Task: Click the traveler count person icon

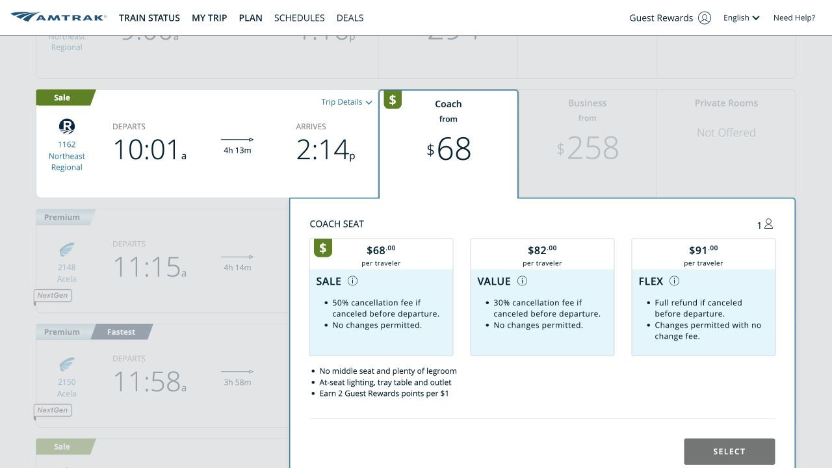Action: click(768, 224)
